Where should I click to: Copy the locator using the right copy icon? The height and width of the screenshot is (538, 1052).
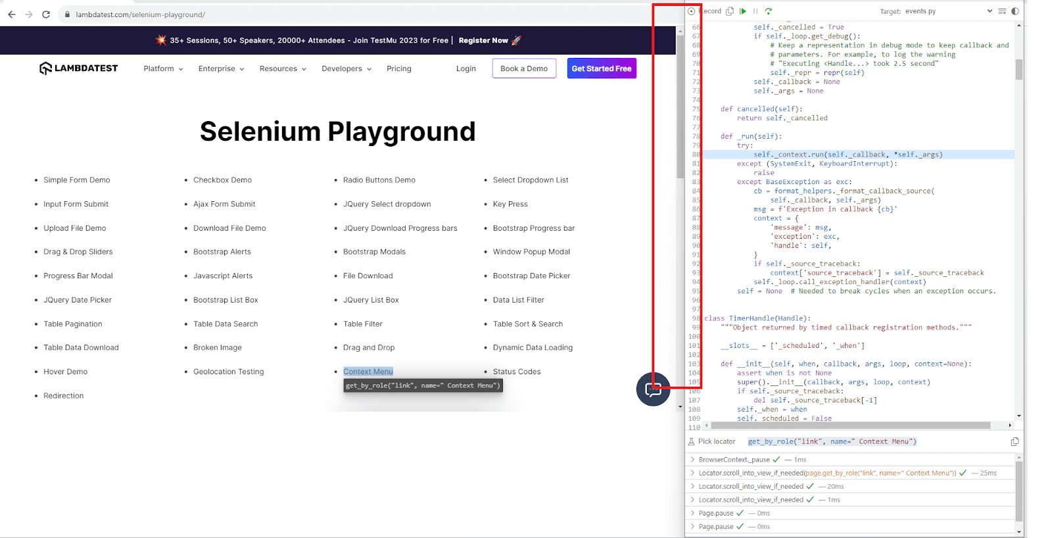tap(1015, 441)
